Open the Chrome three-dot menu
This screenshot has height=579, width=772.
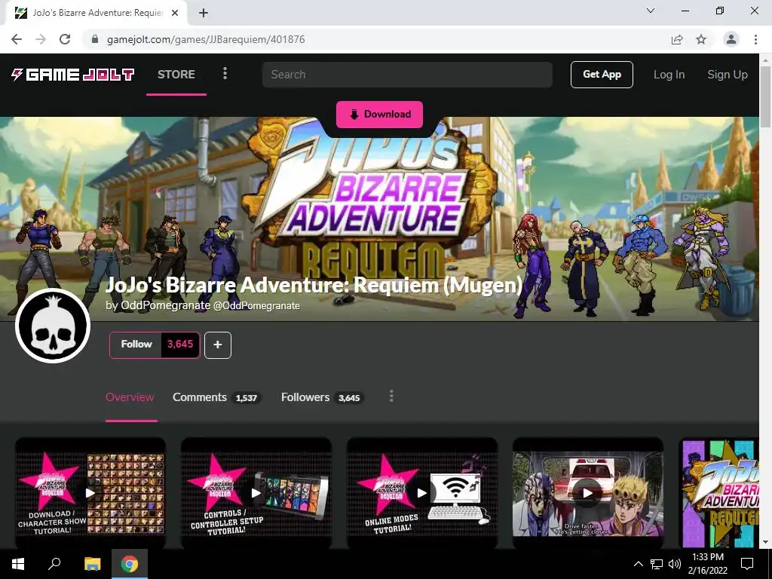[x=755, y=39]
